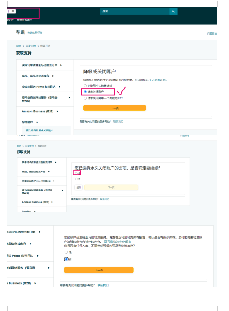Expand Prime 和当日达 row in third screenshot sidebar
Image resolution: width=229 pixels, height=311 pixels.
(x=30, y=256)
